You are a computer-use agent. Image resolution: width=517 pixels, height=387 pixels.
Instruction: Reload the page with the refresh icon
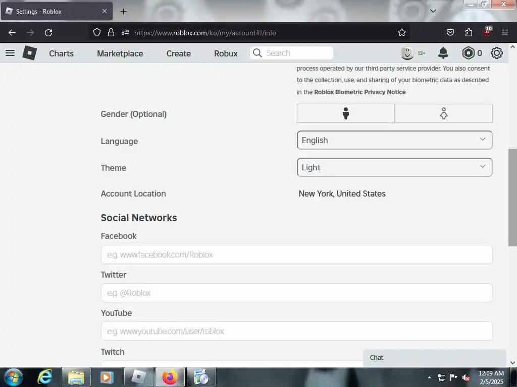pyautogui.click(x=48, y=33)
